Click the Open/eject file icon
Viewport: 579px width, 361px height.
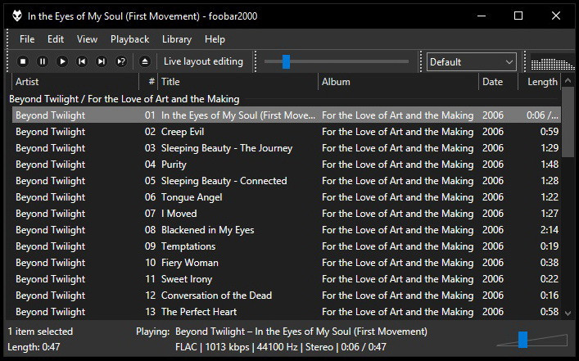[145, 61]
